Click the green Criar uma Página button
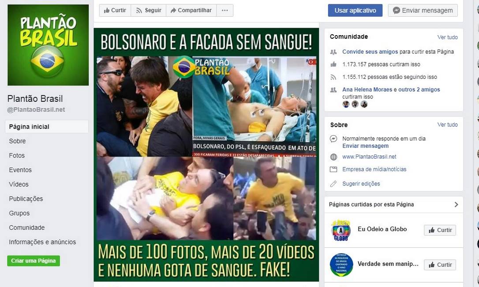 click(x=34, y=261)
